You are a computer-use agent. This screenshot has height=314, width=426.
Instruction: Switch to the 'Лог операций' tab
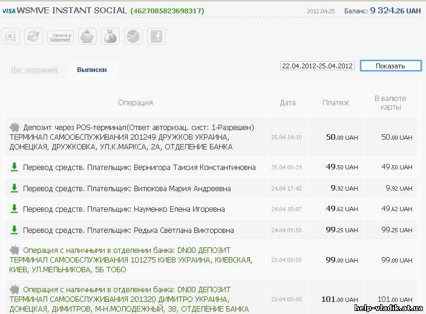pos(34,70)
